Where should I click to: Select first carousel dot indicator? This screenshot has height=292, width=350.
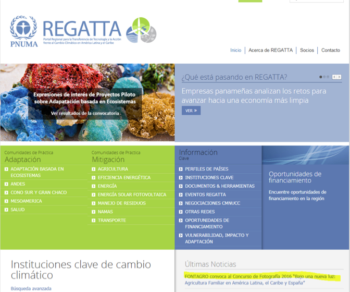point(321,77)
